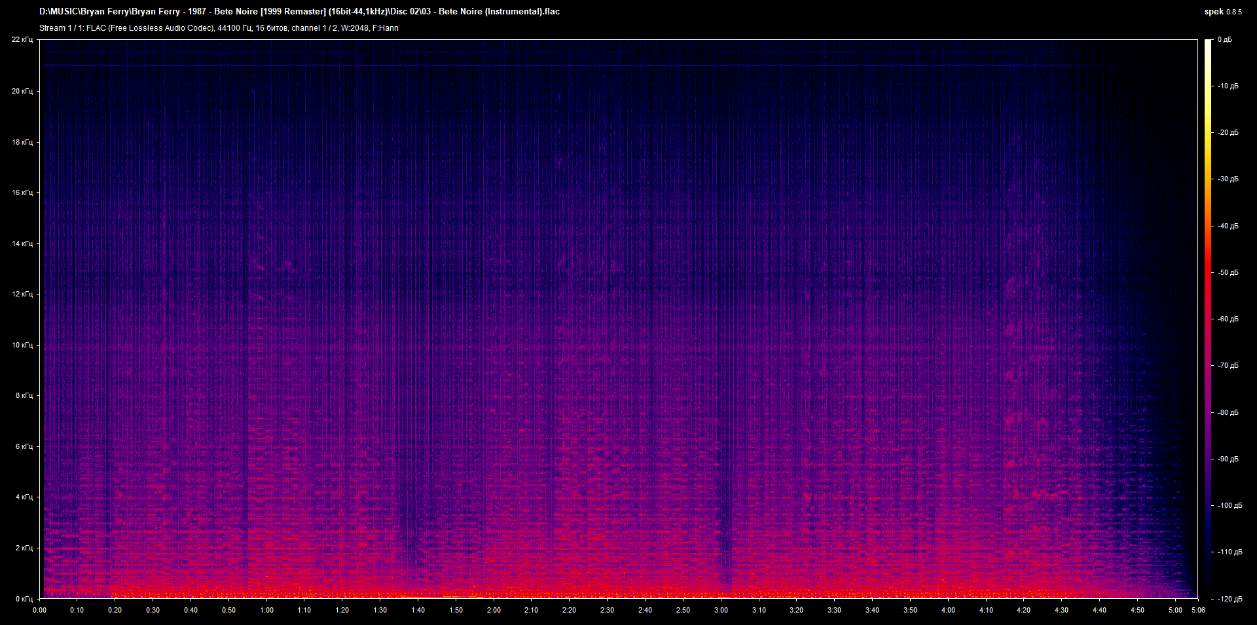Click the dB color gradient scale bar
This screenshot has width=1257, height=625.
pos(1208,319)
